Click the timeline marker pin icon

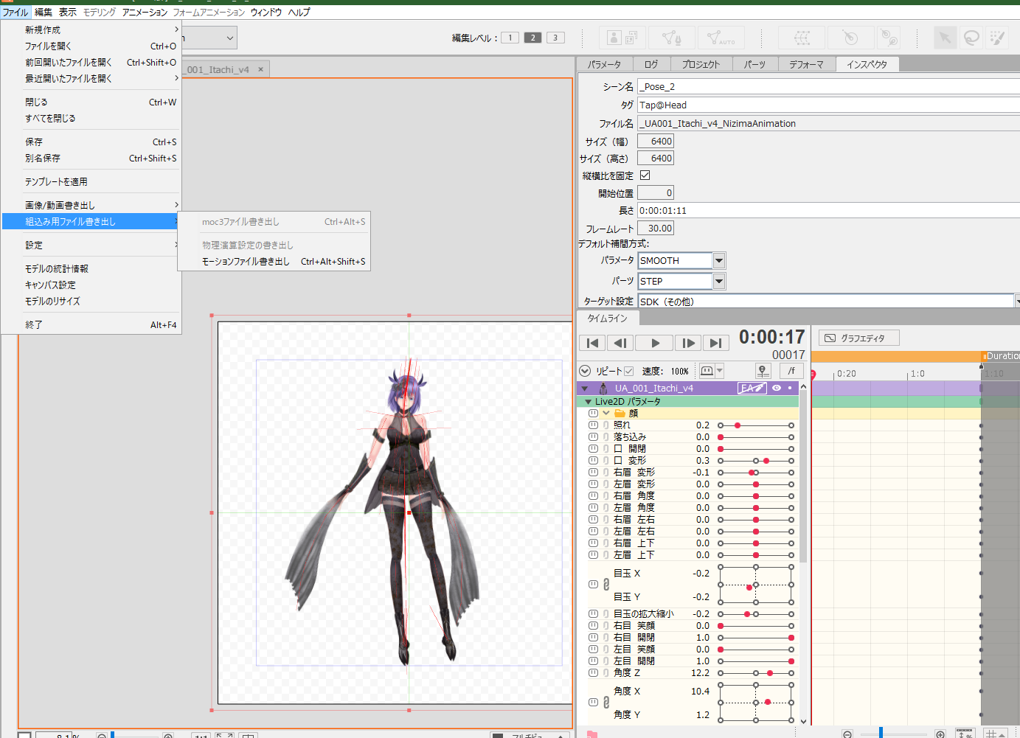pos(763,371)
